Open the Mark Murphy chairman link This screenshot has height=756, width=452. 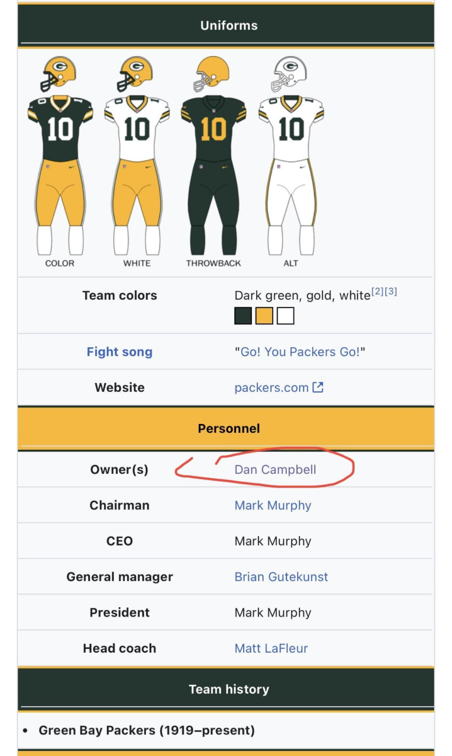(x=273, y=505)
